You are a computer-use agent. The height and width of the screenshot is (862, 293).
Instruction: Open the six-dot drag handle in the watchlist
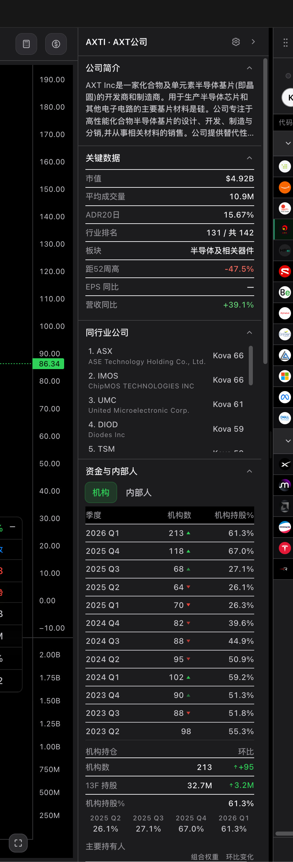285,43
